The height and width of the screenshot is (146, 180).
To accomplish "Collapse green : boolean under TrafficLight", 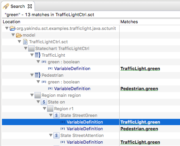I will tap(38, 61).
